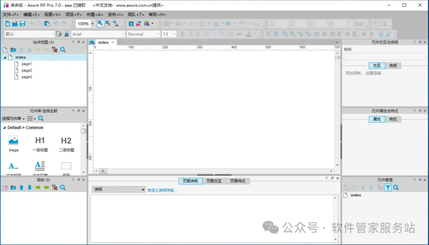This screenshot has height=245, width=429.
Task: Choose the connector mode tool
Action: click(x=116, y=24)
